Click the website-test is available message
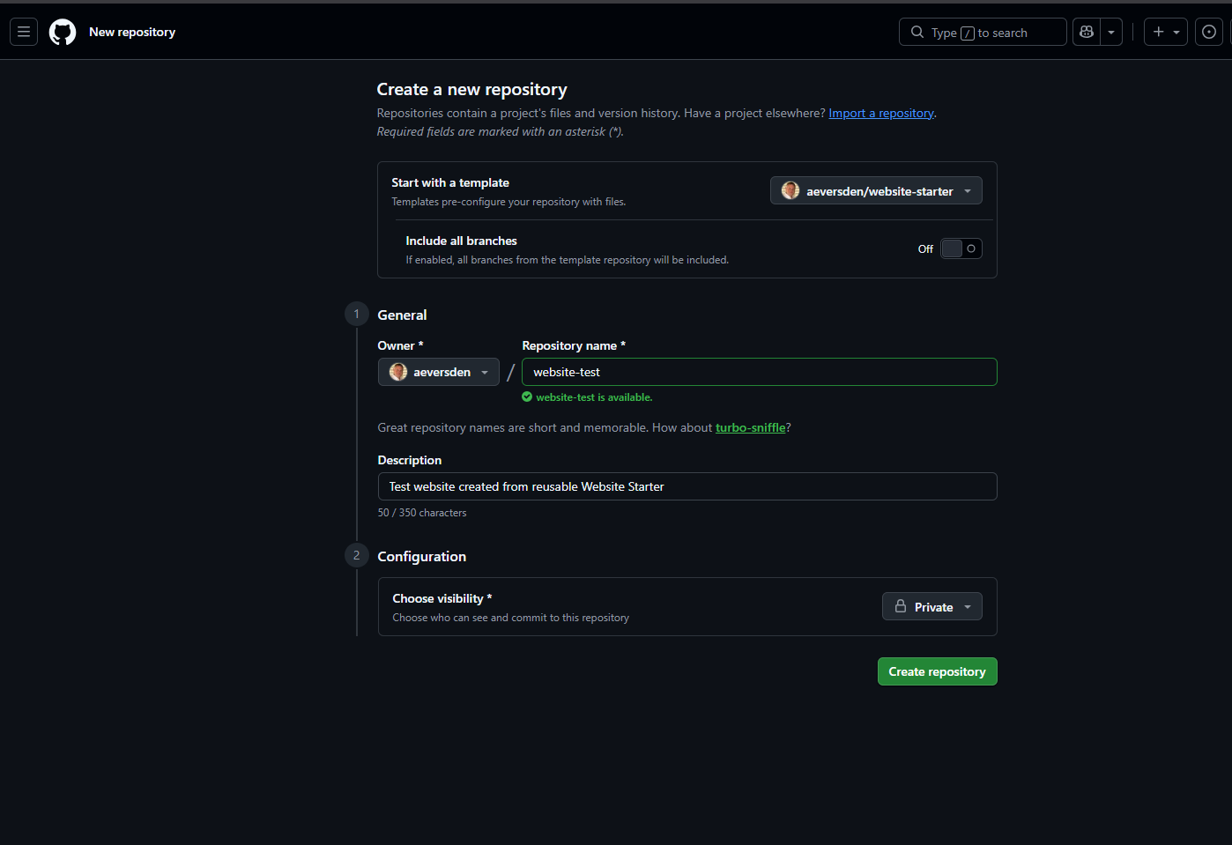The height and width of the screenshot is (845, 1232). 594,397
